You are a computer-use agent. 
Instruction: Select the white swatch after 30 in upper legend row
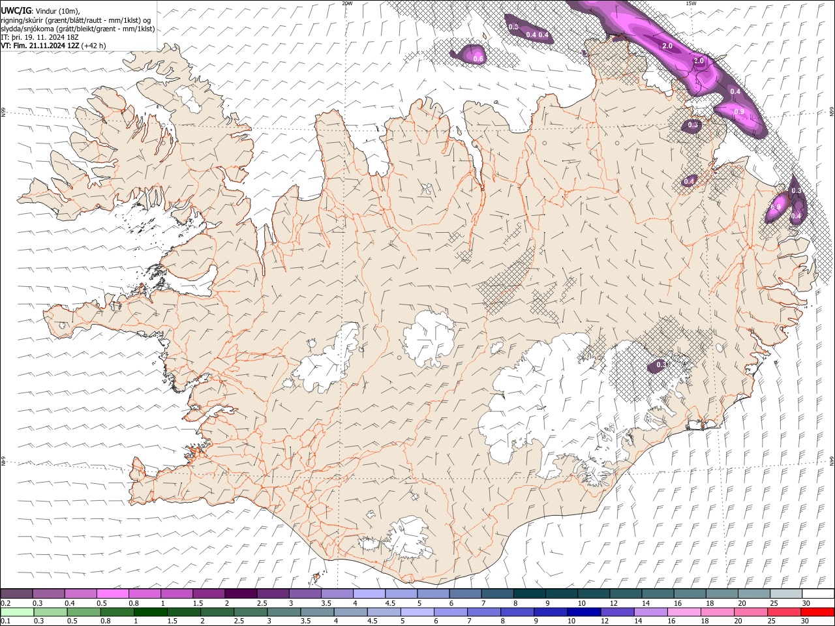(818, 593)
